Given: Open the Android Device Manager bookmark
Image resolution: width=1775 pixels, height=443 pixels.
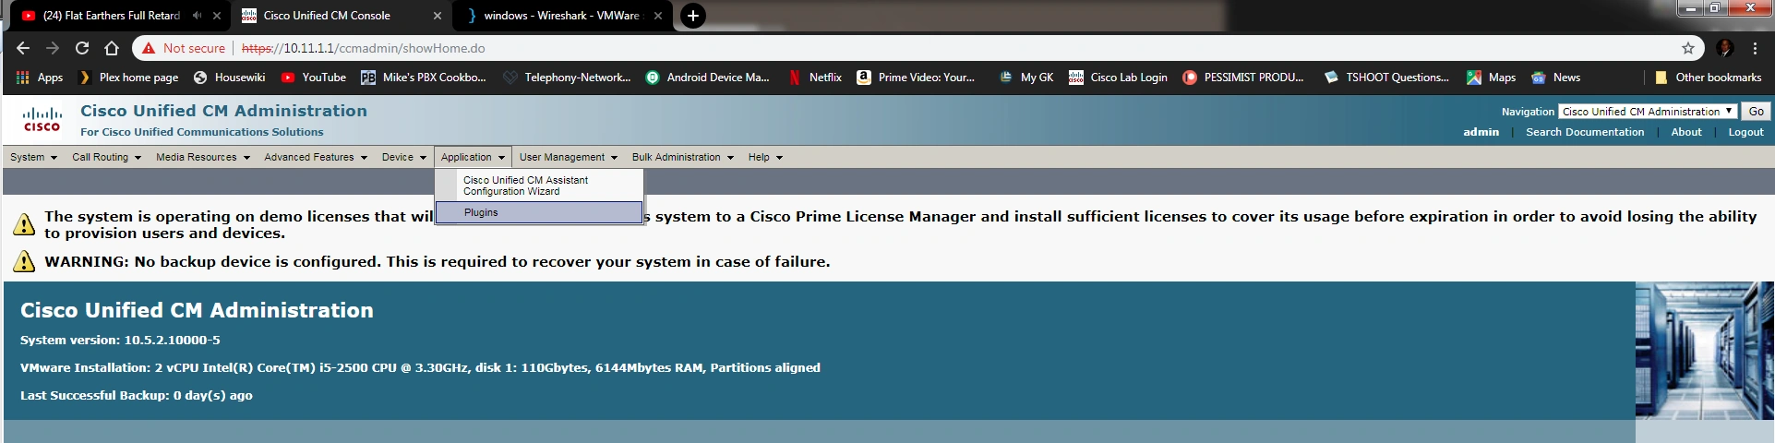Looking at the screenshot, I should pos(708,78).
